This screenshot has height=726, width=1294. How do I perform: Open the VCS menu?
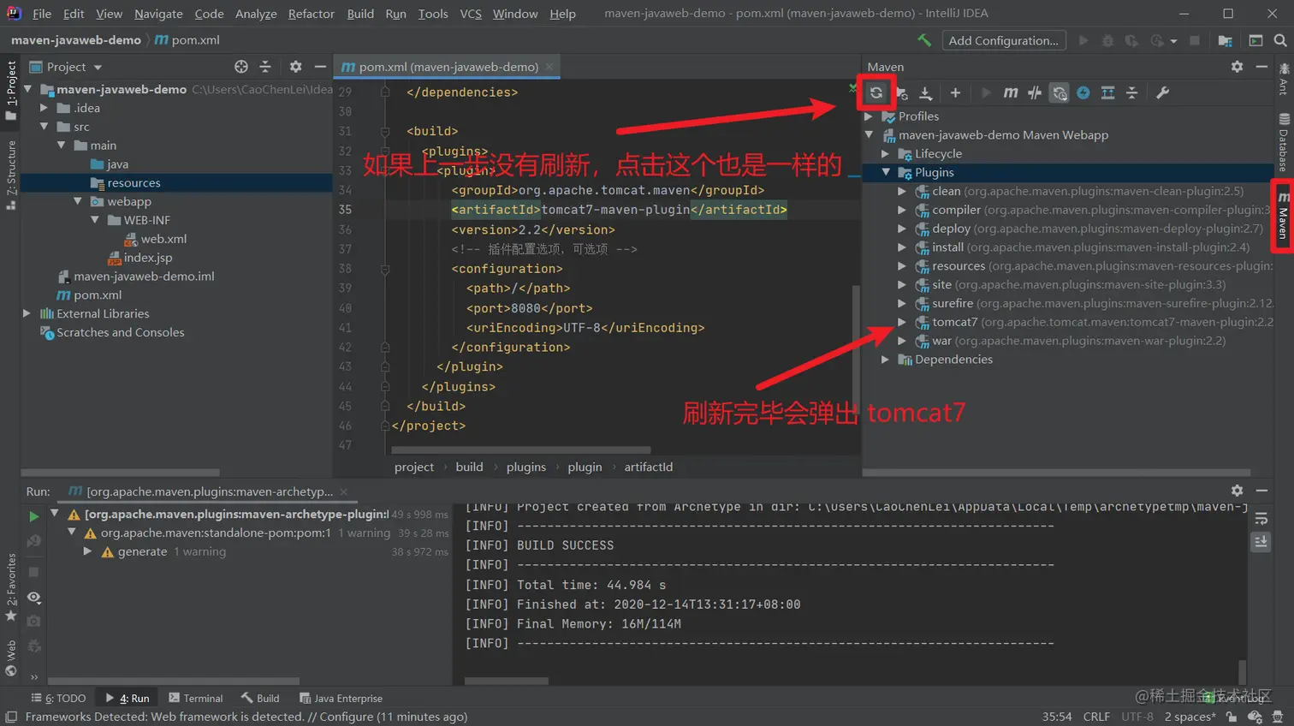pyautogui.click(x=471, y=14)
